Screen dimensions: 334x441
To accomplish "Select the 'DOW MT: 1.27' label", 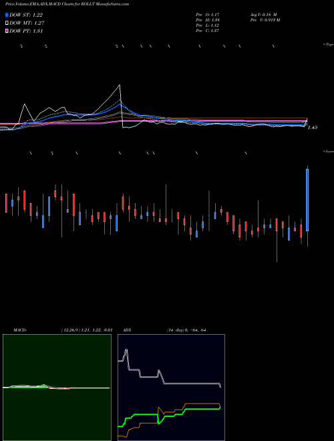I will coord(27,23).
